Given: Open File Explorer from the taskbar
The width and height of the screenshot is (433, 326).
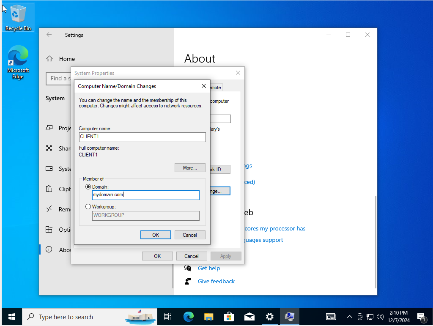Looking at the screenshot, I should tap(209, 317).
